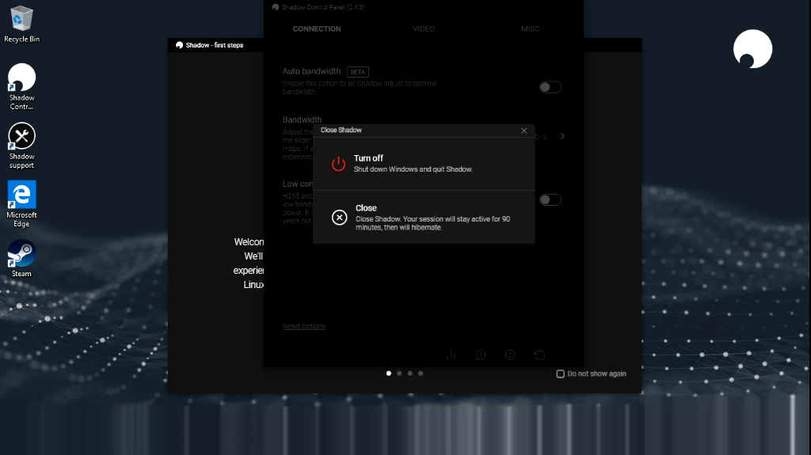The image size is (811, 455).
Task: Select the first page dot in first steps
Action: 388,373
